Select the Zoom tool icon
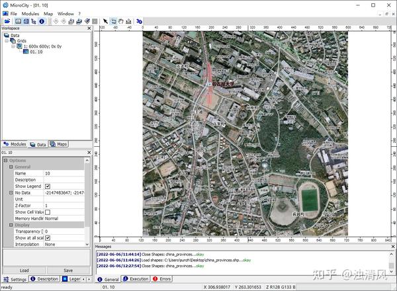 tap(113, 21)
